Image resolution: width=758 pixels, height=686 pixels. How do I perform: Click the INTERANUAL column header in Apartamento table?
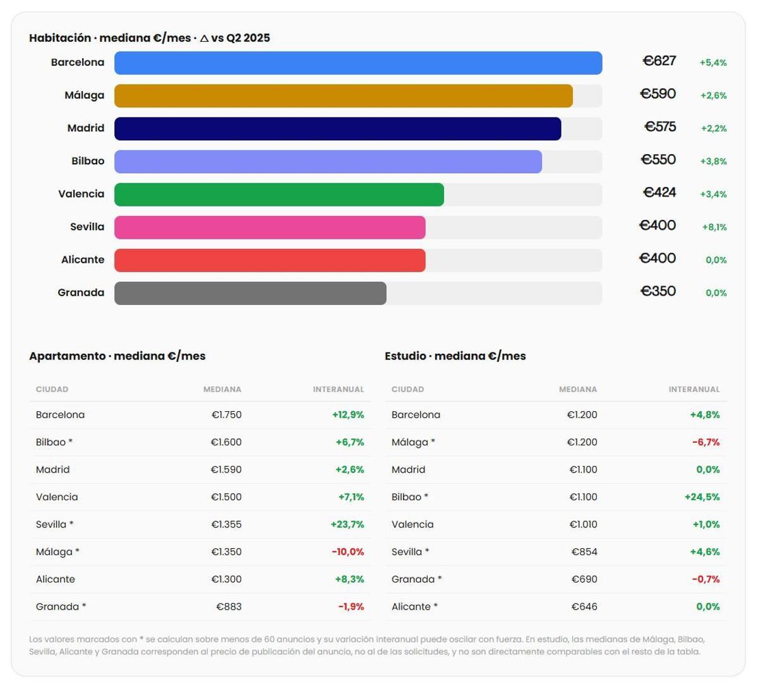click(339, 390)
